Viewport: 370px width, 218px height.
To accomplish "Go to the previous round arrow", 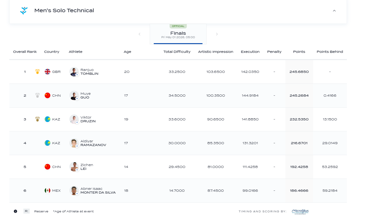I will pyautogui.click(x=139, y=34).
